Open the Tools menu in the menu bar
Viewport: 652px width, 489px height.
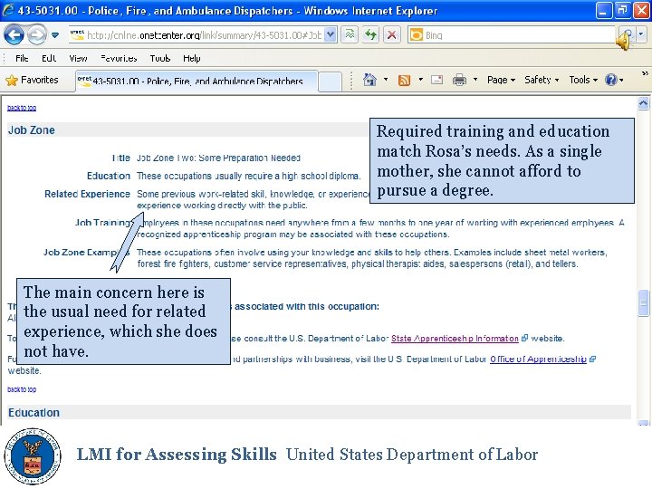(160, 58)
